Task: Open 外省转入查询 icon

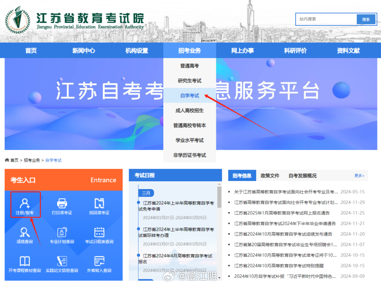Action: [99, 264]
